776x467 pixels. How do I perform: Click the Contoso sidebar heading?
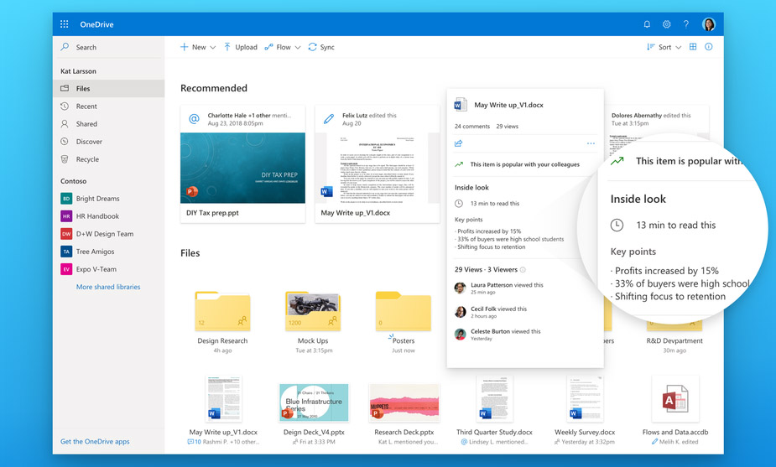point(73,181)
